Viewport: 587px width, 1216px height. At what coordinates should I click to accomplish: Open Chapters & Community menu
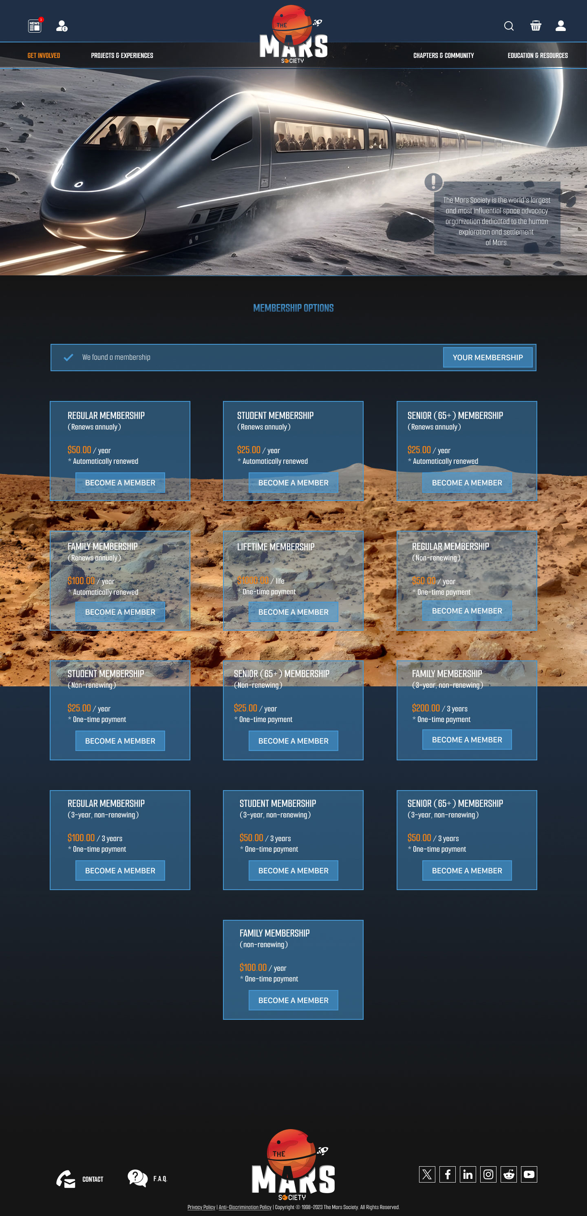(x=444, y=55)
